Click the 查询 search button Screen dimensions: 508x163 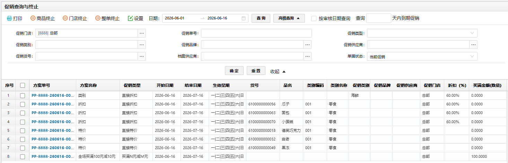(261, 18)
